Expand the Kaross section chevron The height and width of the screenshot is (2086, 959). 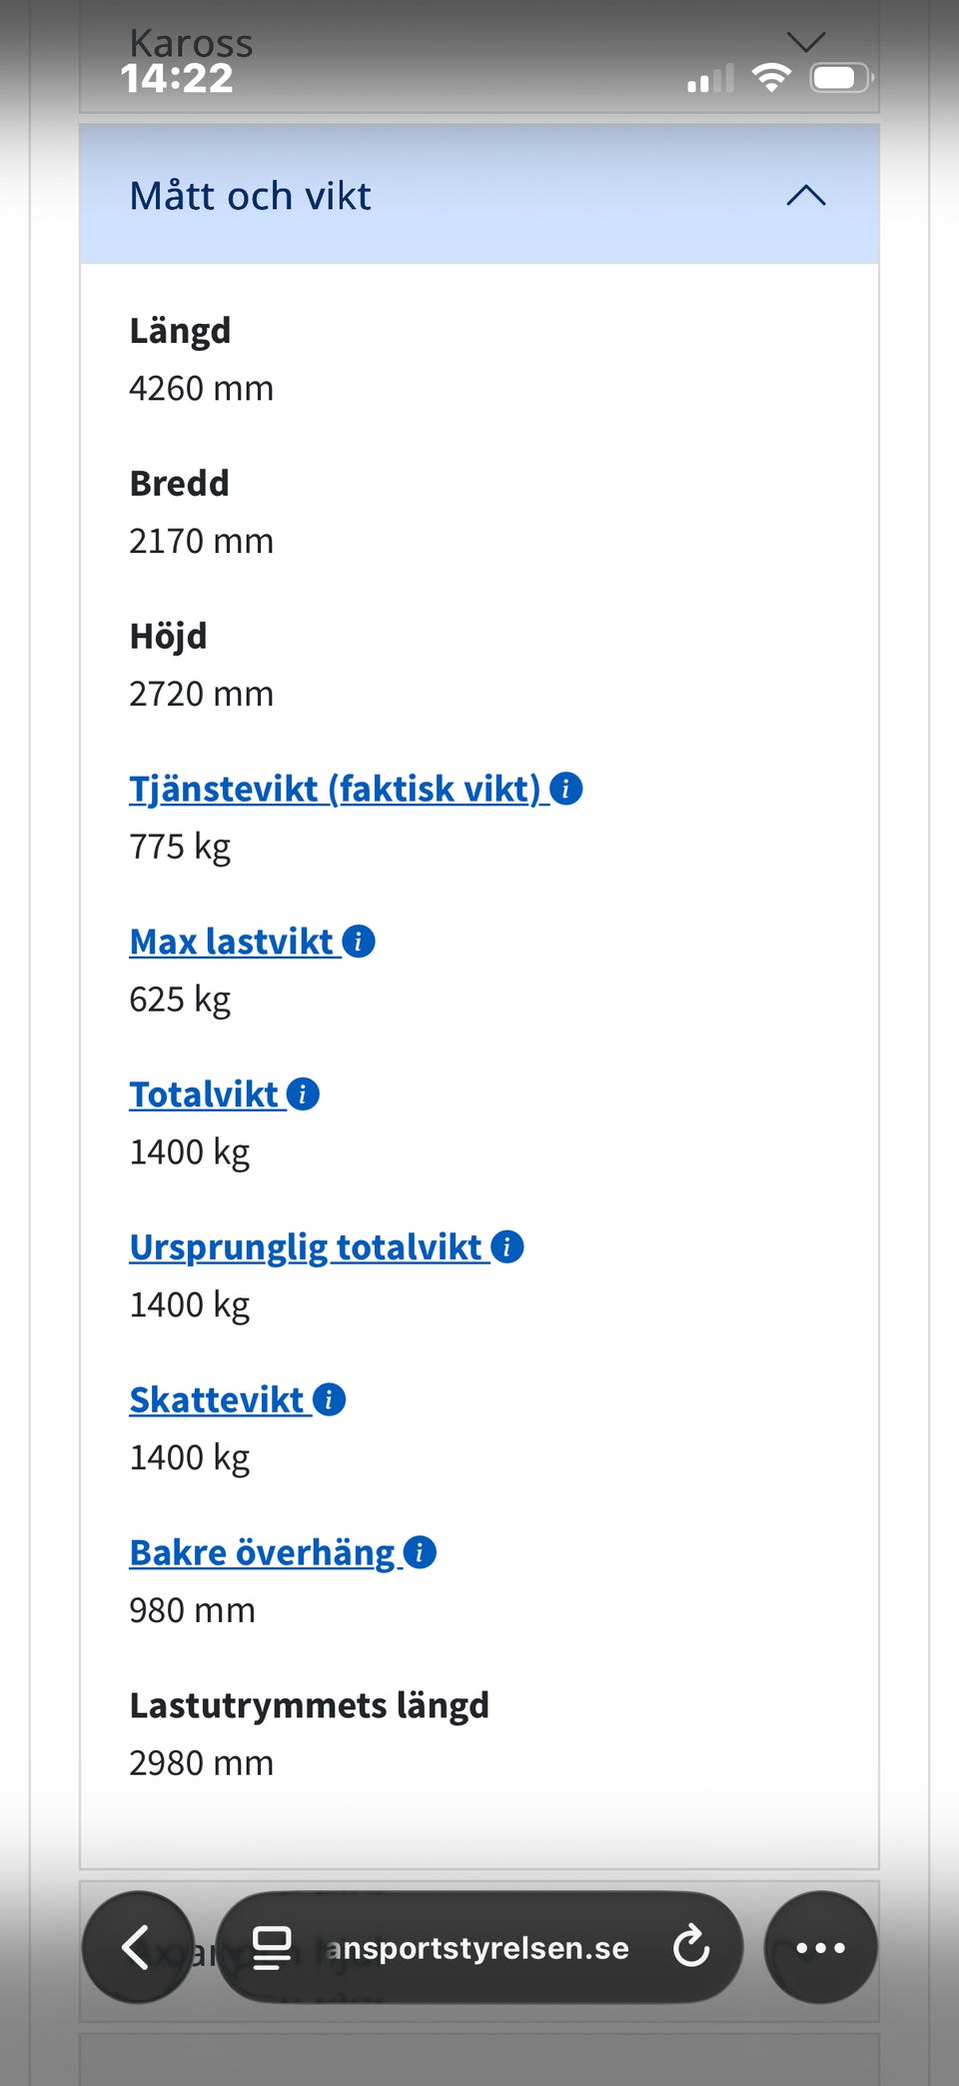805,42
